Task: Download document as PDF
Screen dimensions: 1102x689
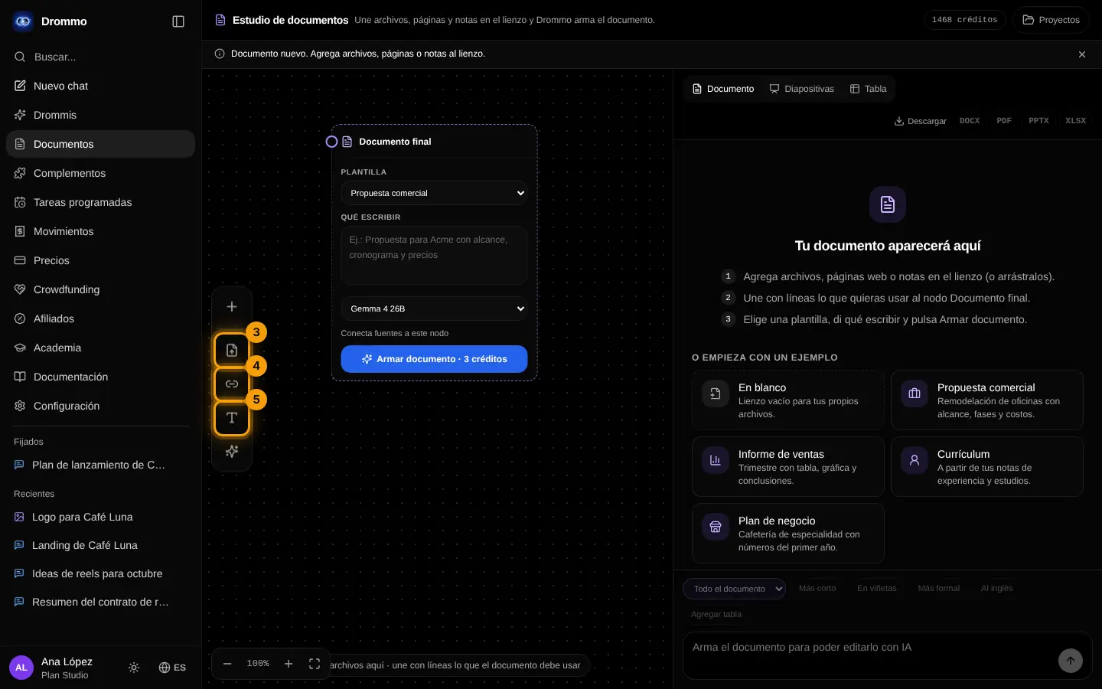Action: click(x=1004, y=121)
